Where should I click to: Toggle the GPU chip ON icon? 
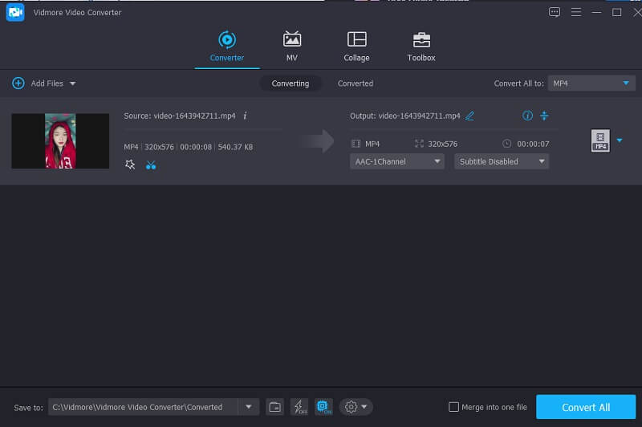323,407
